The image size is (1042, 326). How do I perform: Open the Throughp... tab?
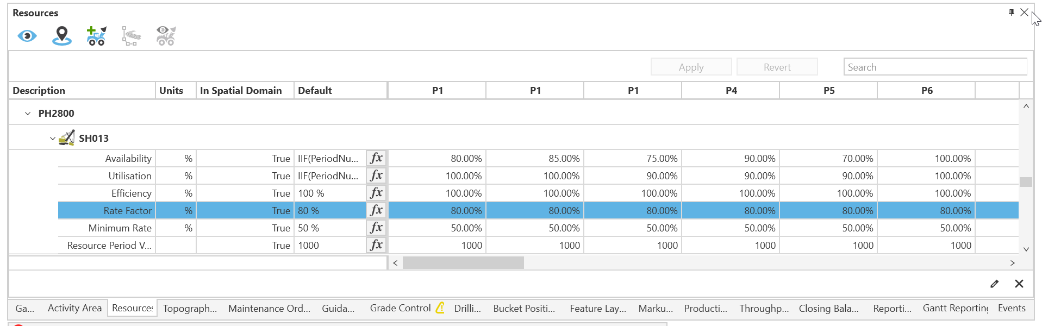pyautogui.click(x=764, y=308)
